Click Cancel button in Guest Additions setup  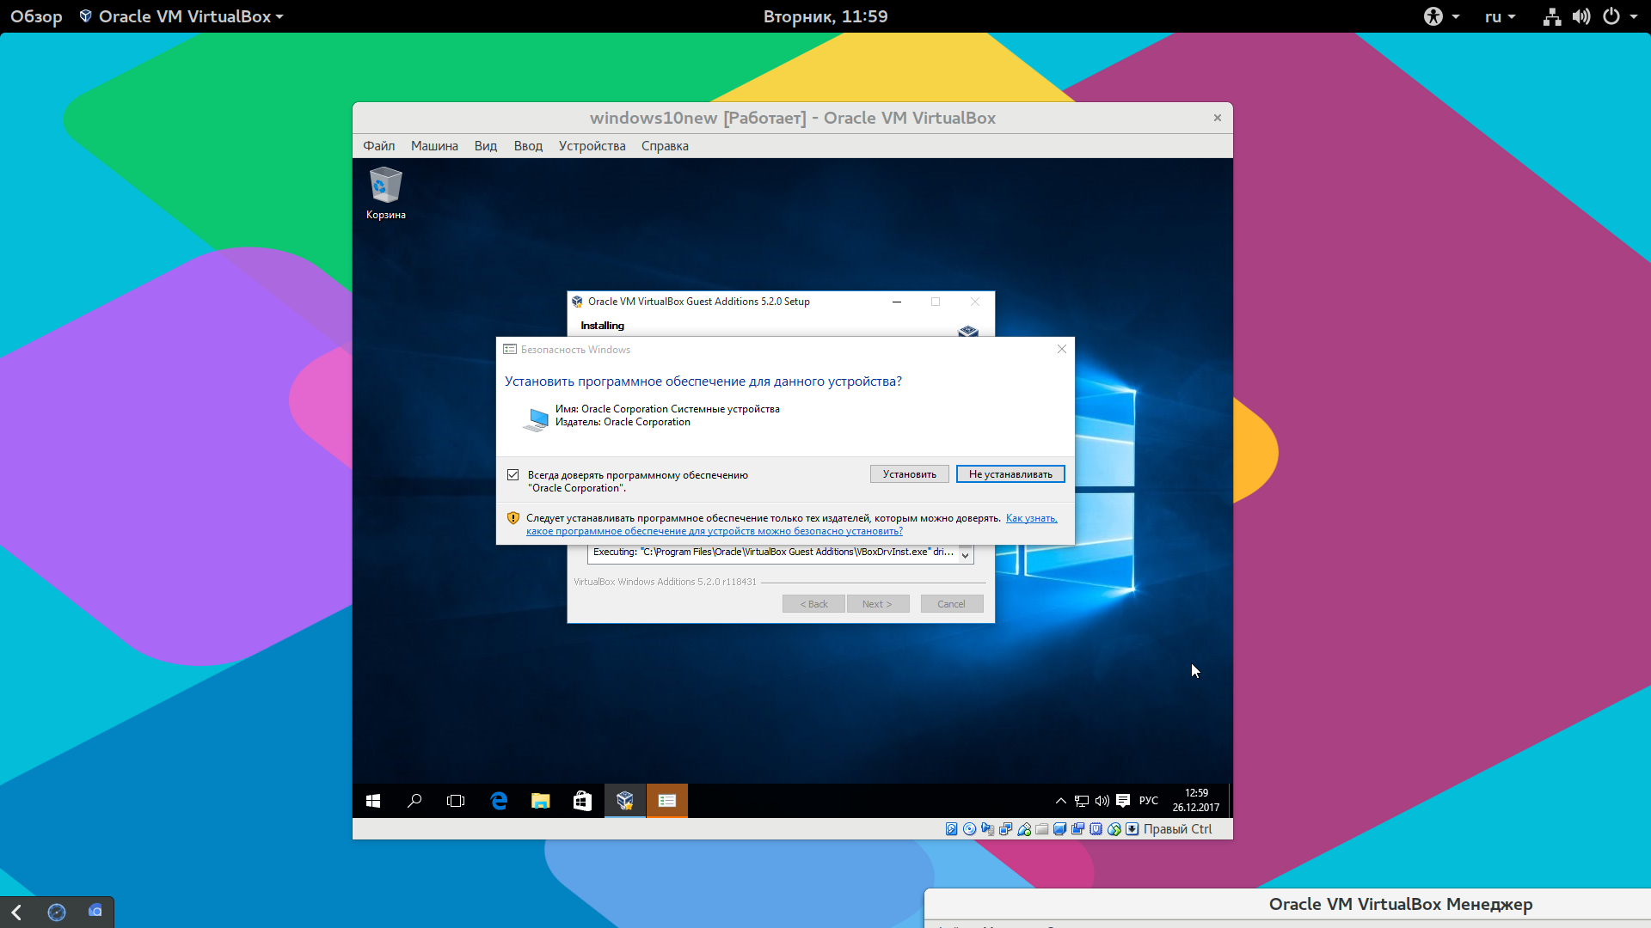pyautogui.click(x=950, y=603)
